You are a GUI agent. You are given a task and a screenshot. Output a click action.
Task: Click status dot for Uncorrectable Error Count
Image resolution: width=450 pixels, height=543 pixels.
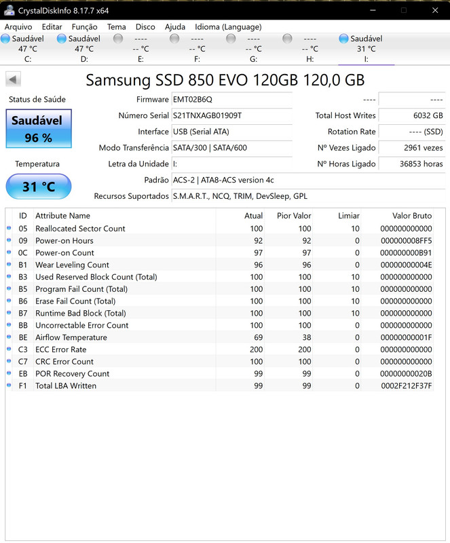[x=9, y=325]
